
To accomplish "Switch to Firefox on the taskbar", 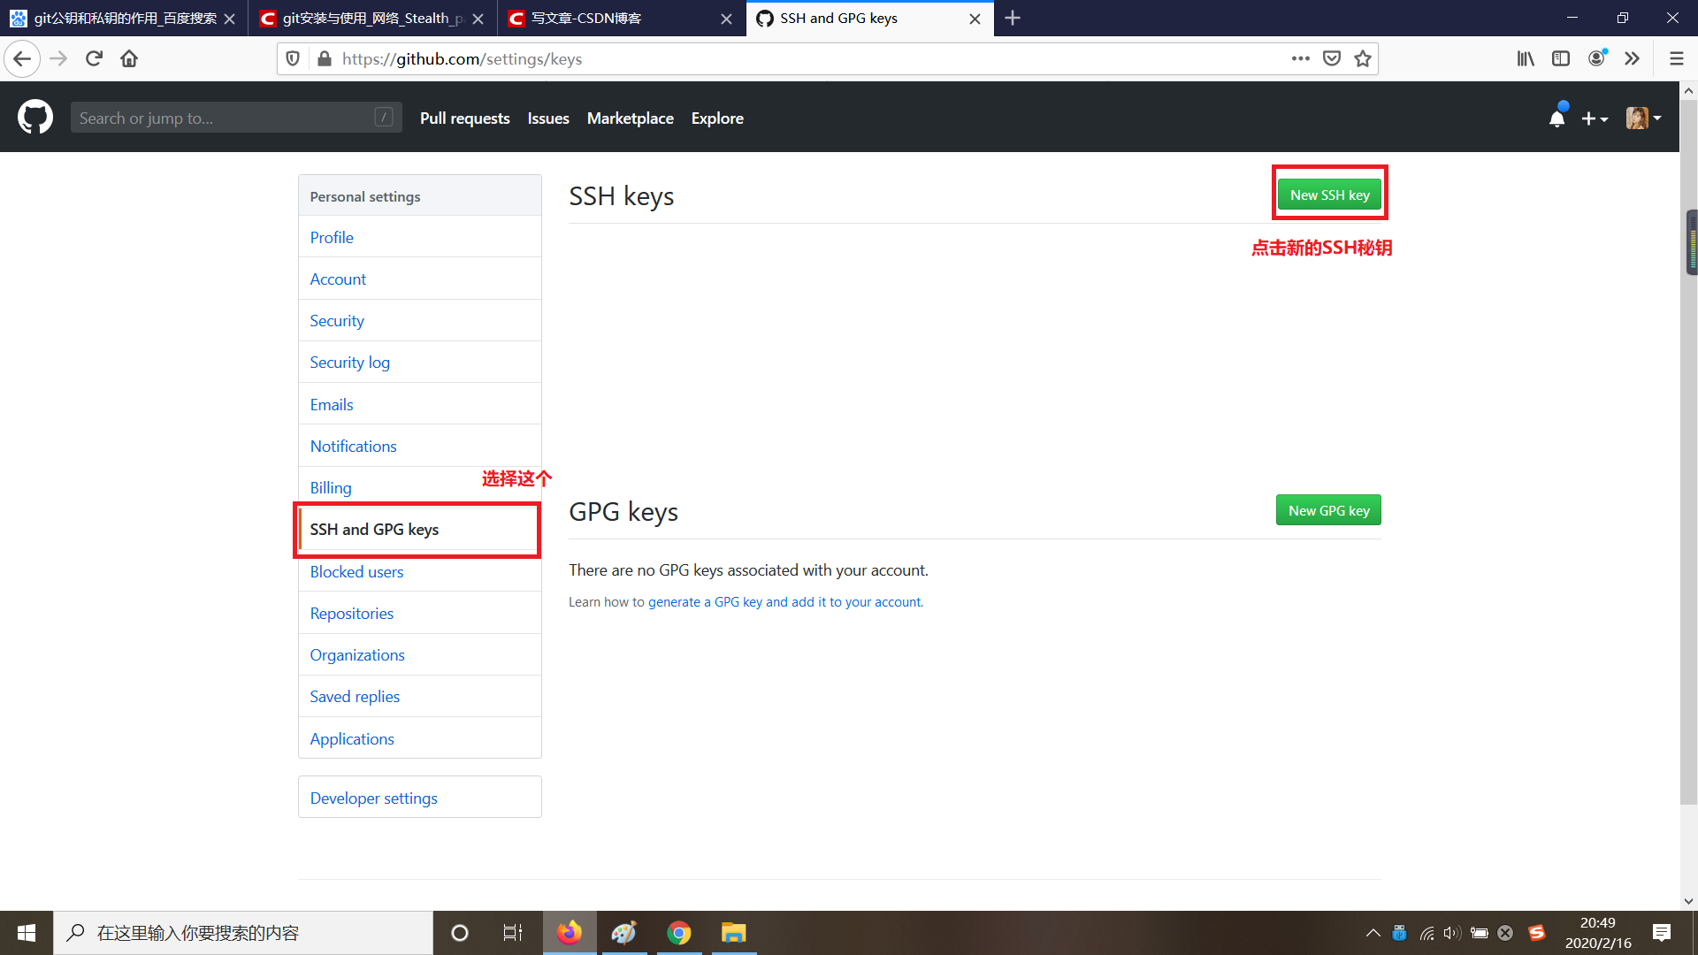I will [570, 933].
